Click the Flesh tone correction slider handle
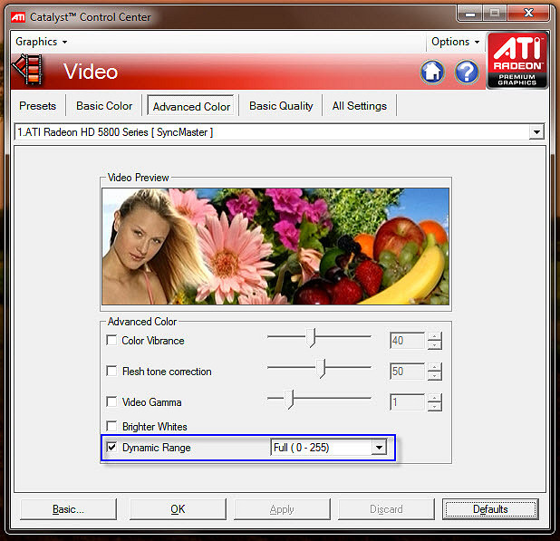560x541 pixels. click(x=321, y=369)
